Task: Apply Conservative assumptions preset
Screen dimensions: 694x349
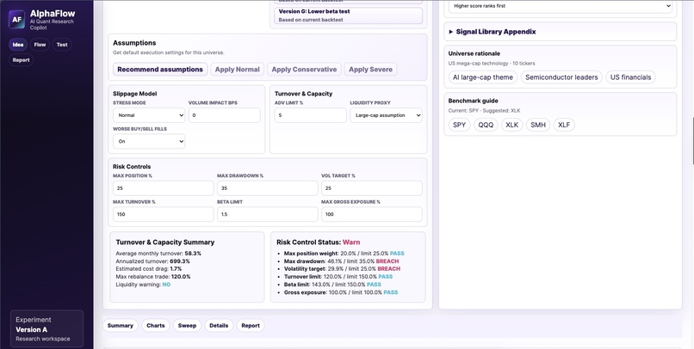Action: tap(304, 70)
